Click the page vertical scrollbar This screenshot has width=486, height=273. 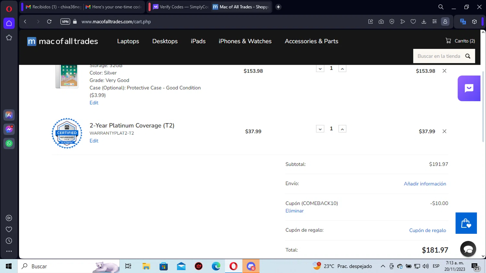pyautogui.click(x=483, y=107)
